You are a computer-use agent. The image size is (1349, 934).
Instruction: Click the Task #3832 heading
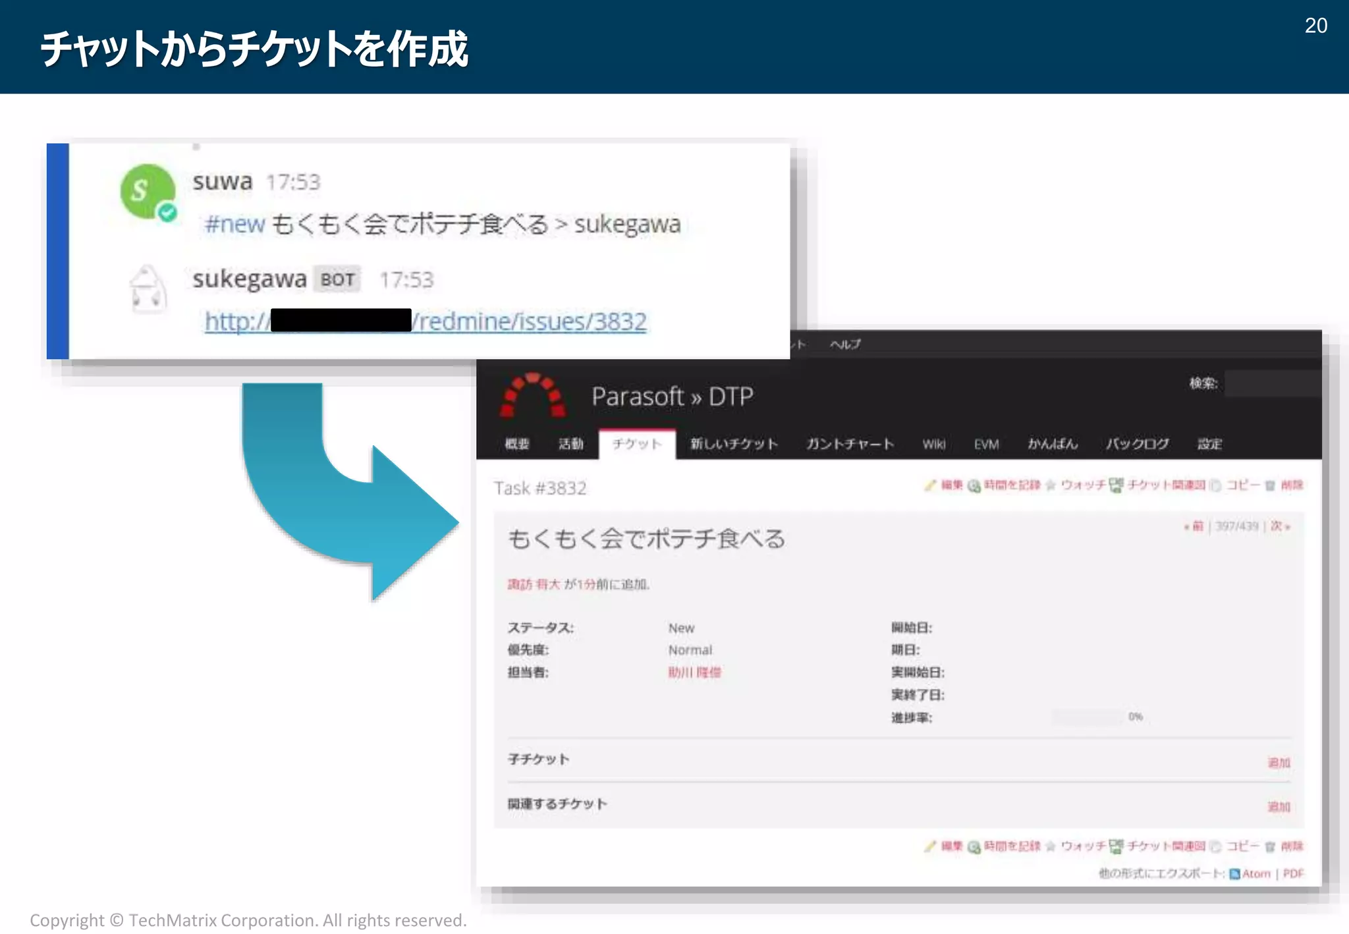540,488
